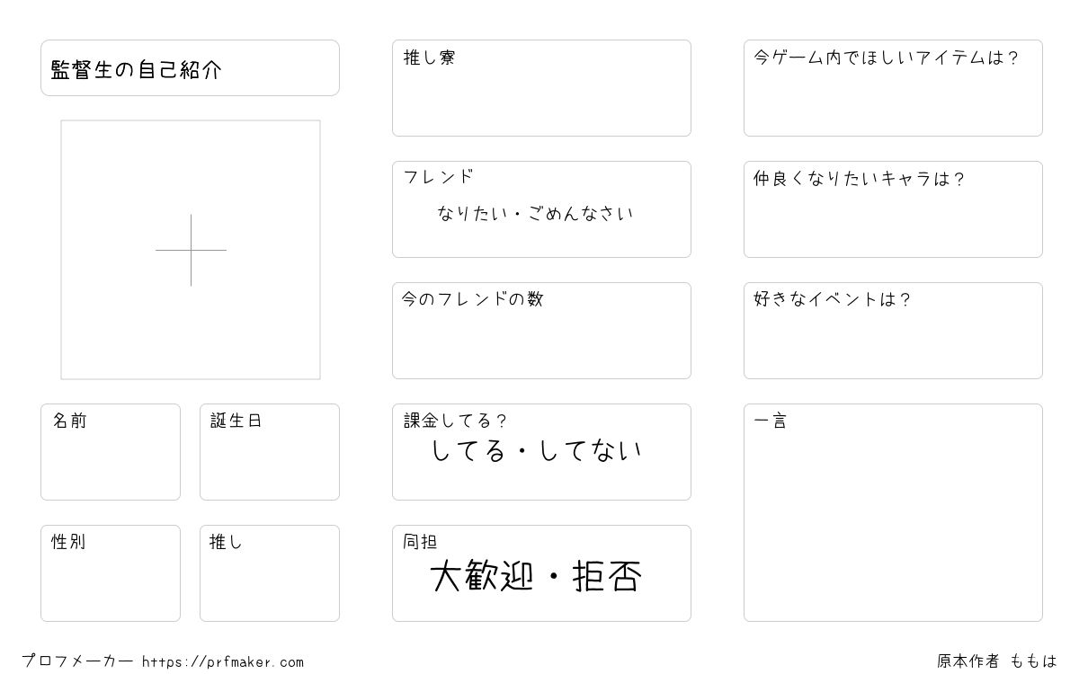This screenshot has height=674, width=1079.
Task: Click the 今のフレンドの数 box
Action: coord(541,331)
